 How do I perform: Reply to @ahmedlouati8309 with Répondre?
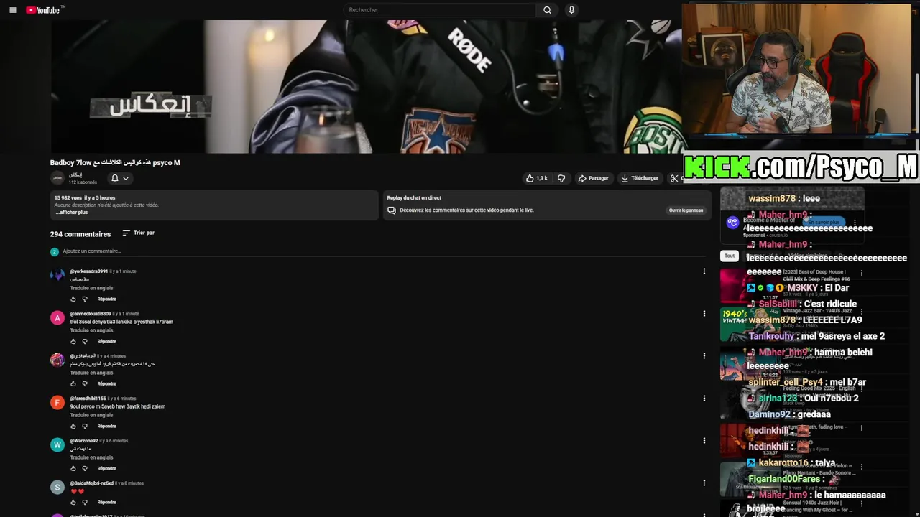coord(106,341)
